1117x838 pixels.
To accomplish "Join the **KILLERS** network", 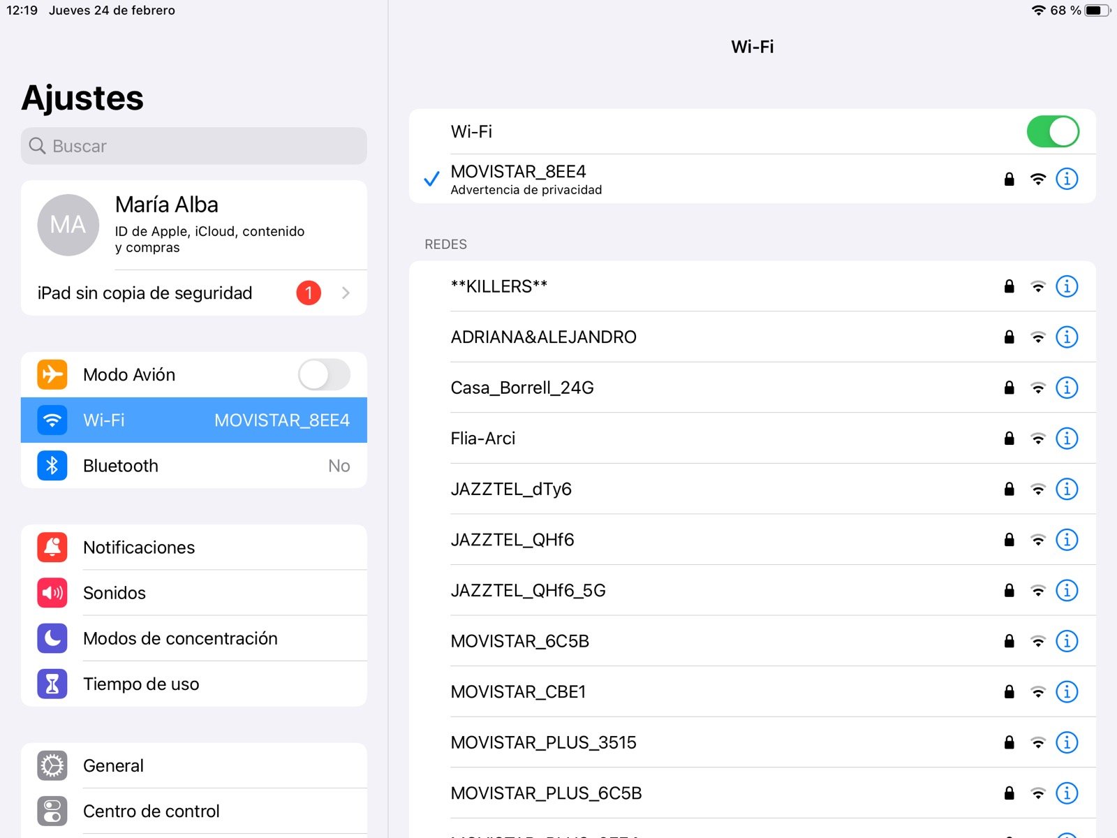I will tap(753, 286).
